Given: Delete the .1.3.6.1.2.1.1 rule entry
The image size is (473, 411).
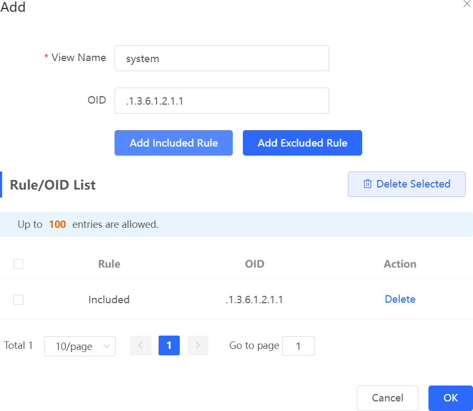Looking at the screenshot, I should [x=400, y=299].
